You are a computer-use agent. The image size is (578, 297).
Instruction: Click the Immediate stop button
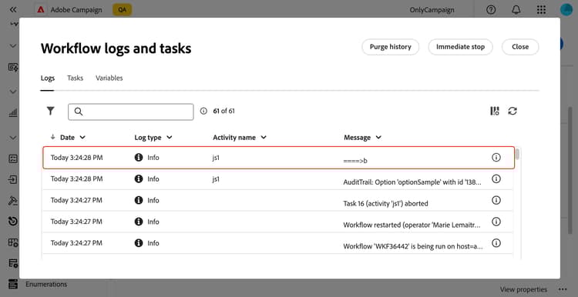[460, 47]
